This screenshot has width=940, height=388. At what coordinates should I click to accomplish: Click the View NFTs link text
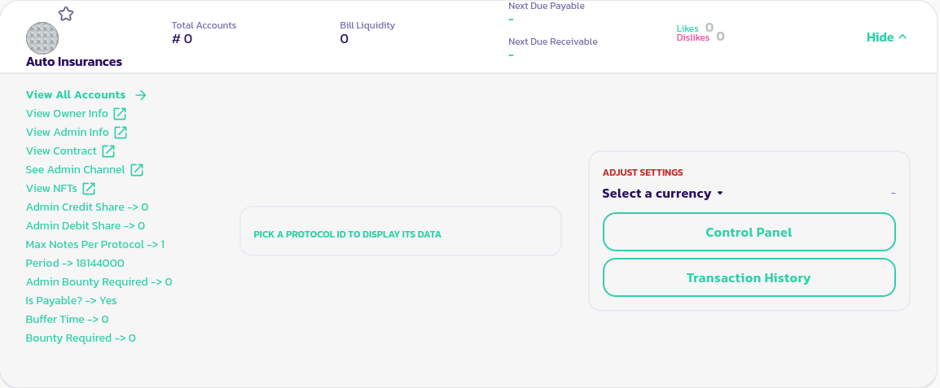tap(51, 189)
